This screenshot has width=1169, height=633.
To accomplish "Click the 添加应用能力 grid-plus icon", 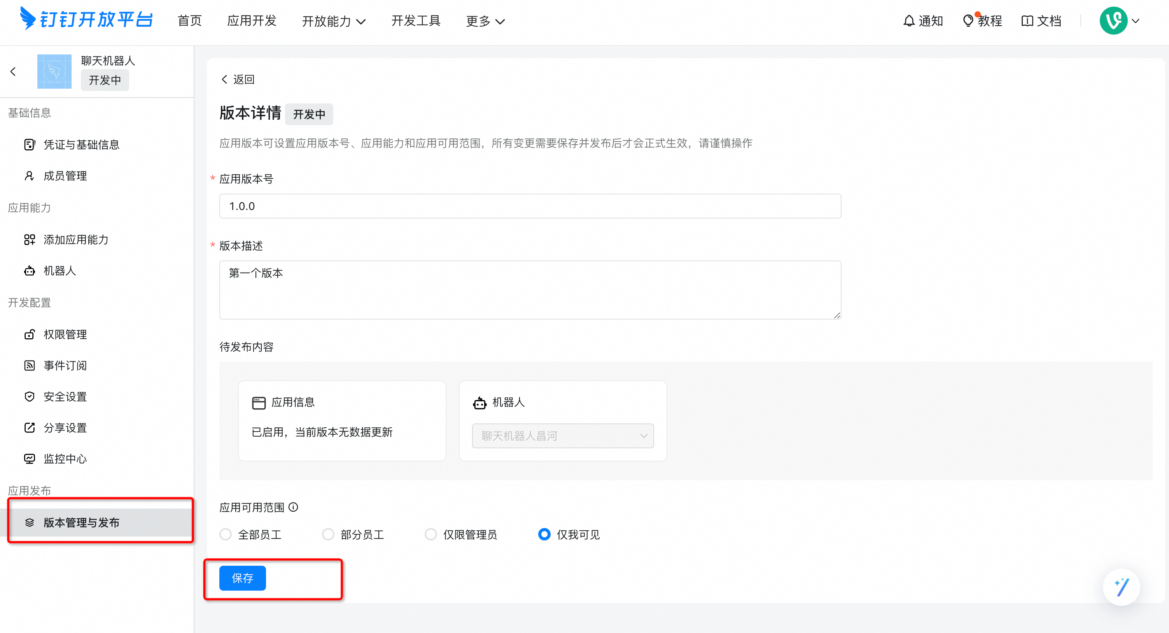I will (30, 240).
